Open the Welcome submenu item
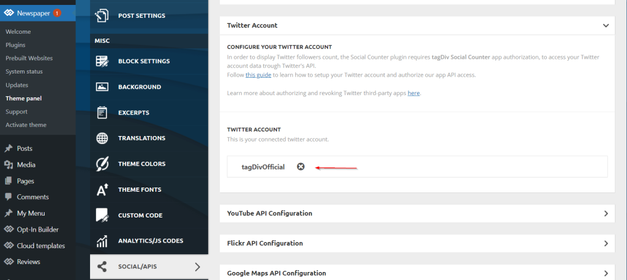This screenshot has width=627, height=280. point(18,32)
